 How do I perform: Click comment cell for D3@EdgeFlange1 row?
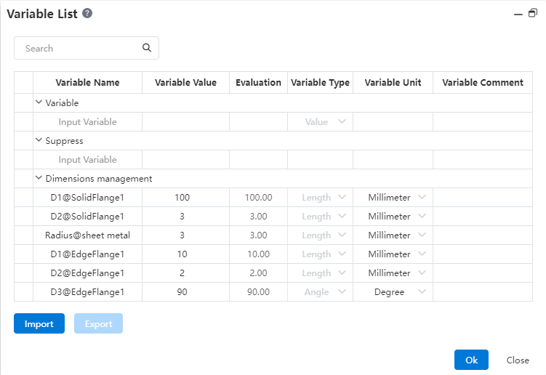pyautogui.click(x=483, y=291)
